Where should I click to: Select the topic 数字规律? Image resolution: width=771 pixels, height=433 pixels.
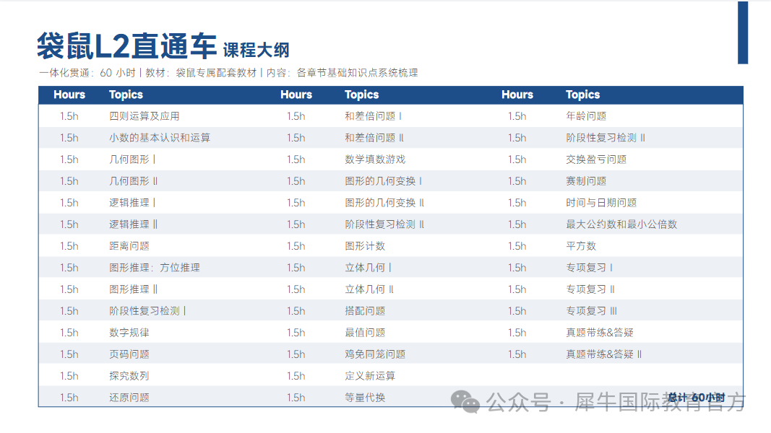coord(129,333)
